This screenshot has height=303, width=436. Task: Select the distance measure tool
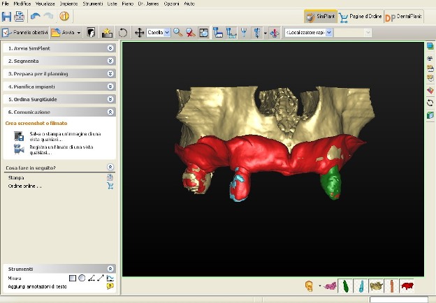[x=101, y=278]
